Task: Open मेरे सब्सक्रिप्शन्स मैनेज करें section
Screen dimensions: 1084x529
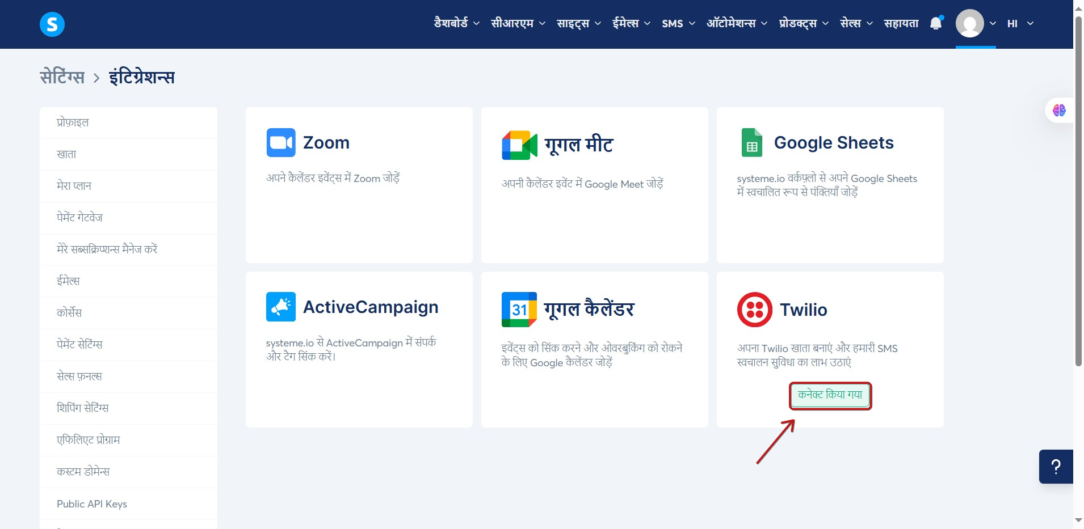Action: click(x=129, y=249)
